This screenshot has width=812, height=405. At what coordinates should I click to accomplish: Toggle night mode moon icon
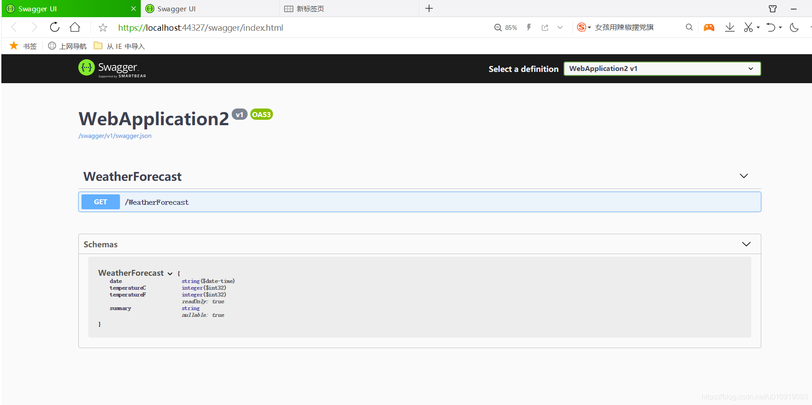(794, 28)
